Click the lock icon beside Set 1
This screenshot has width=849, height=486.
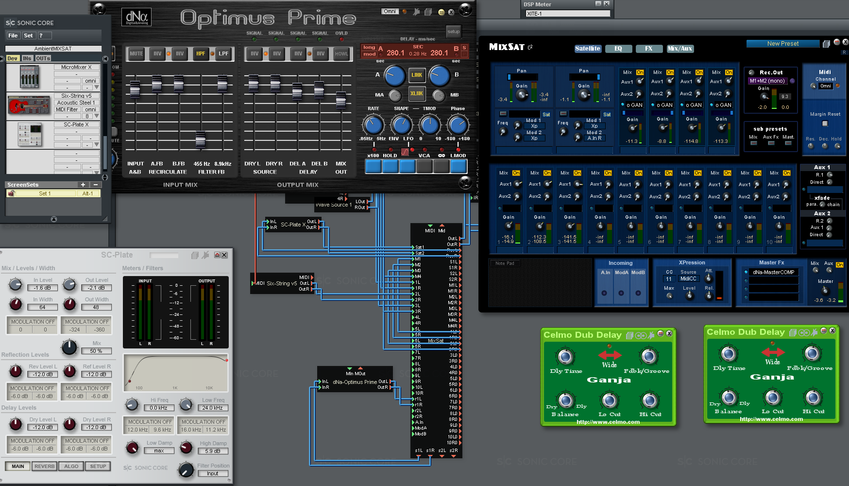(x=12, y=193)
